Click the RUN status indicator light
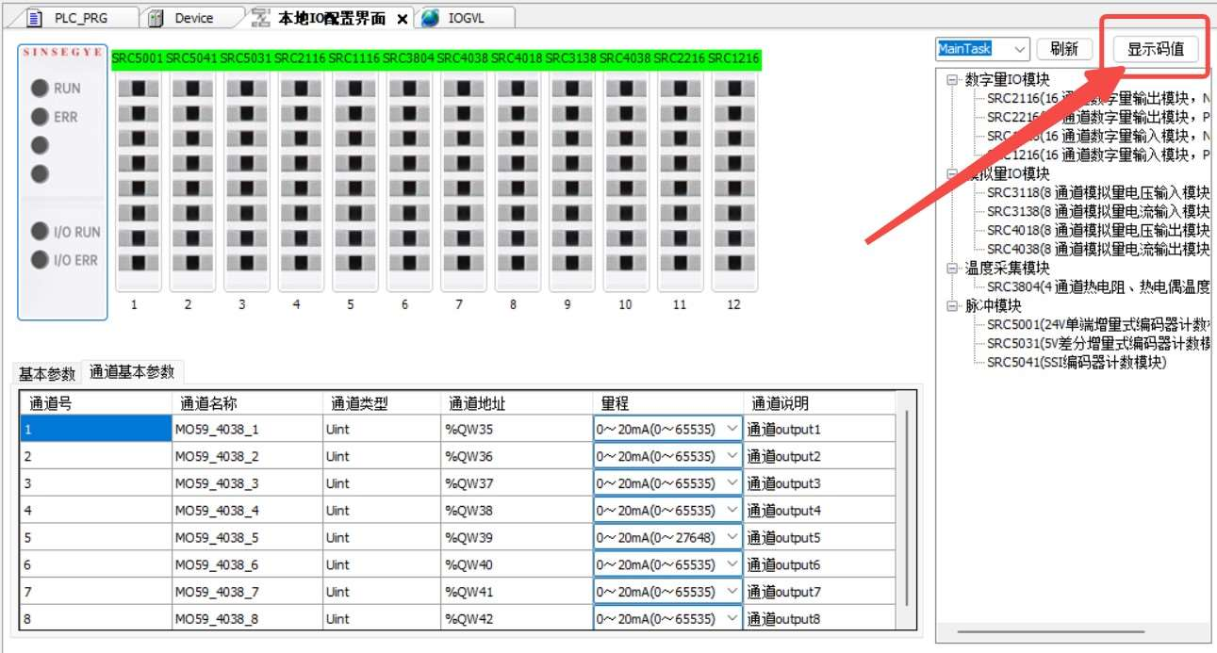Image resolution: width=1217 pixels, height=653 pixels. 40,89
